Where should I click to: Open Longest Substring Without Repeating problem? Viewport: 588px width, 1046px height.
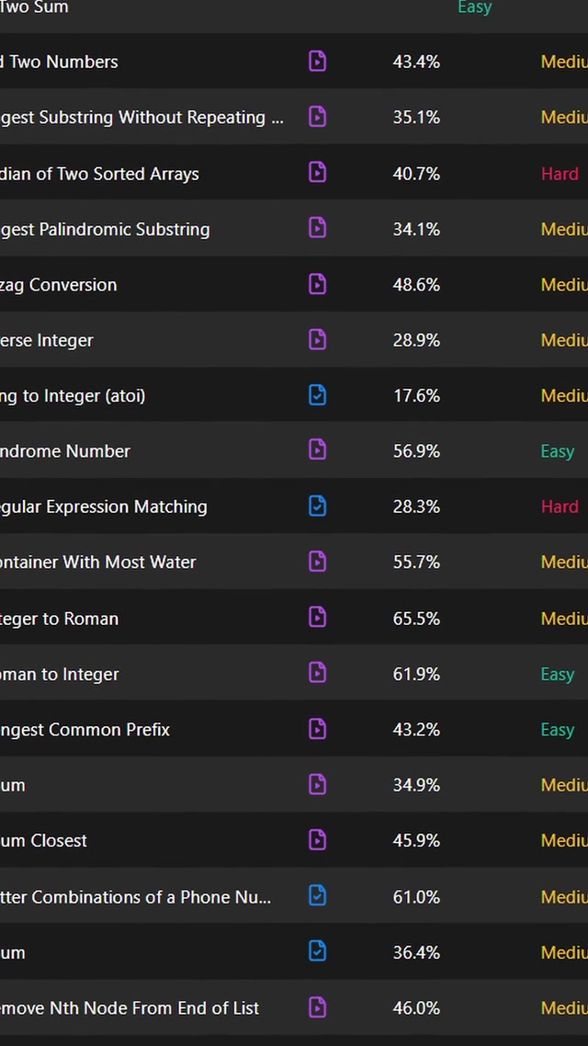coord(141,118)
